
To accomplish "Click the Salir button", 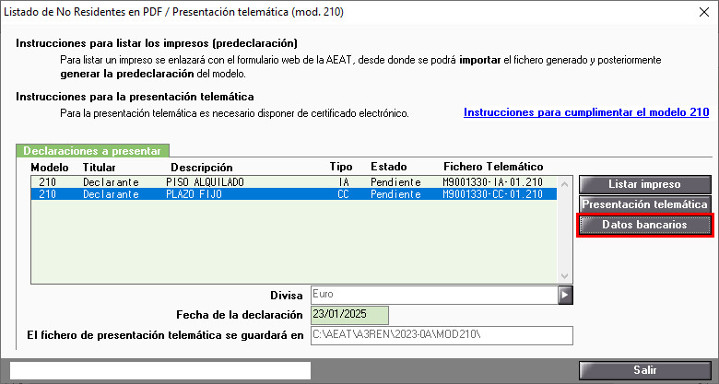I will (x=644, y=370).
